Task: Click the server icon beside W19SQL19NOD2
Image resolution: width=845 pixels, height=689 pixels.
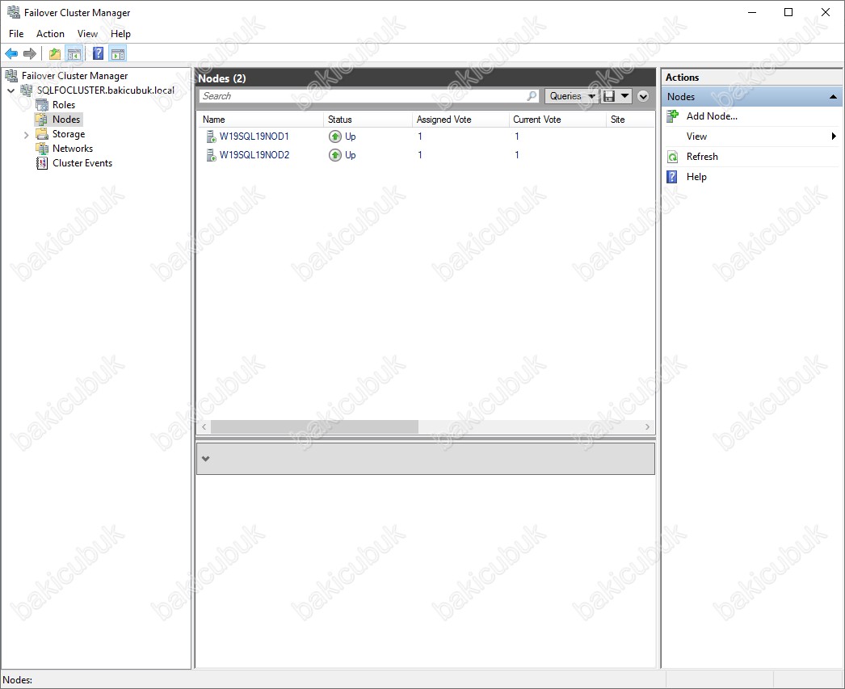Action: (x=211, y=154)
